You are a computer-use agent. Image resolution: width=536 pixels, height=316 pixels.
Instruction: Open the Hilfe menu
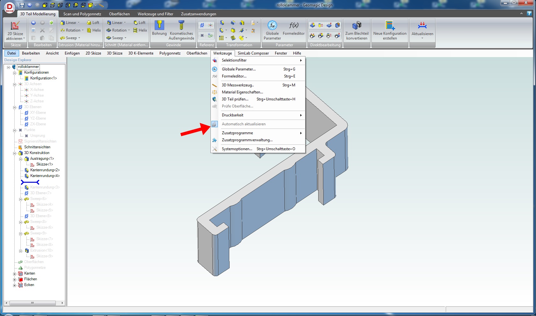point(297,53)
